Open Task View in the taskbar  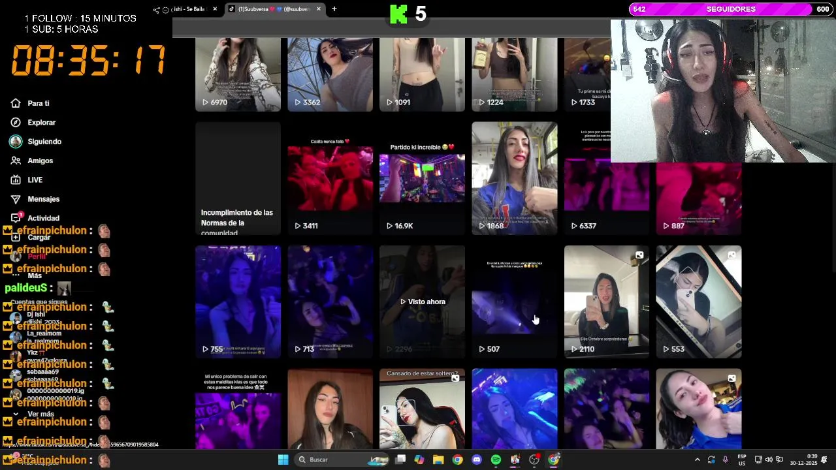pos(400,460)
